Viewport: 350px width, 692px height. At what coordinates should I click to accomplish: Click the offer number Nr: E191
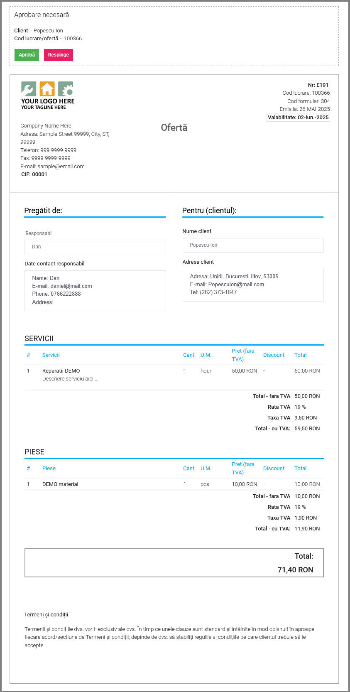click(318, 85)
